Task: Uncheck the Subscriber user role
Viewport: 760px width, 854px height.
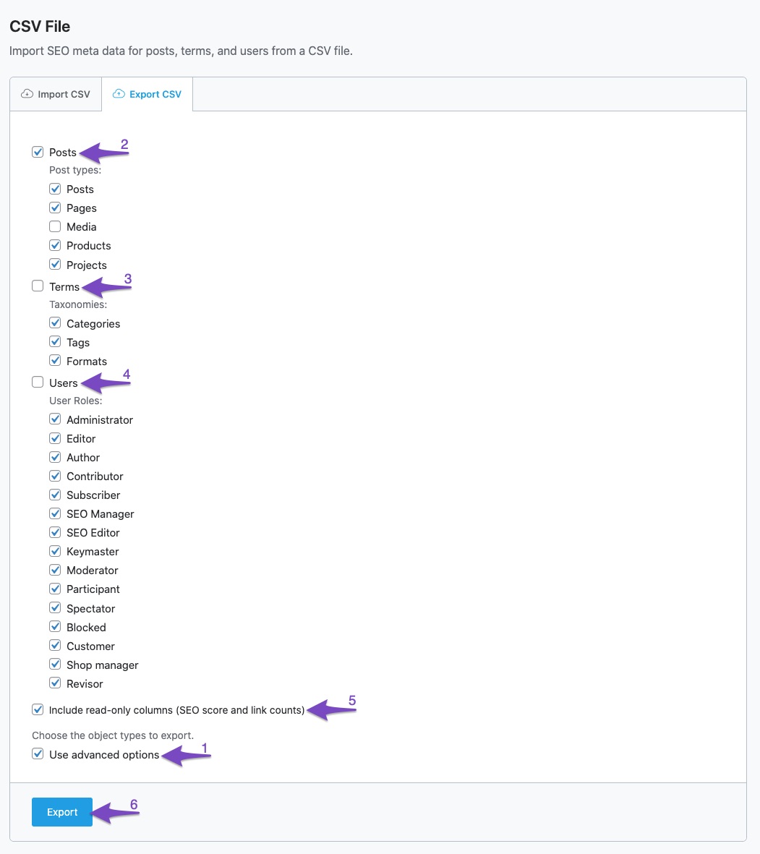Action: 55,495
